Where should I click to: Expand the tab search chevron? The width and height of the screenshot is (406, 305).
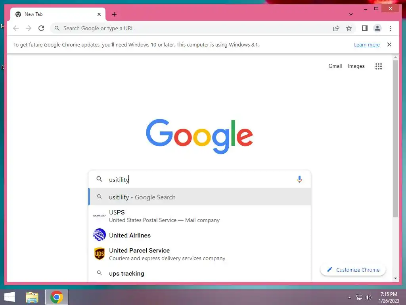tap(350, 14)
